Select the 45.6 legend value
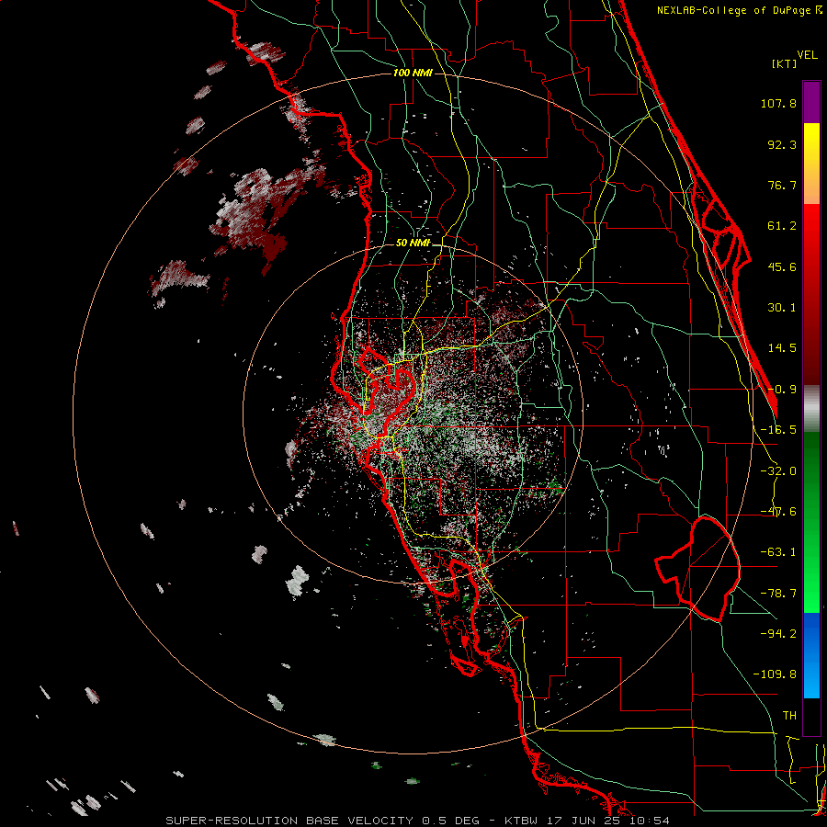The image size is (827, 827). click(782, 266)
